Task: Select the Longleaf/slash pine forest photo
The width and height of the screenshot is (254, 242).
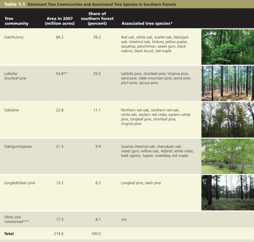Action: pos(227,192)
